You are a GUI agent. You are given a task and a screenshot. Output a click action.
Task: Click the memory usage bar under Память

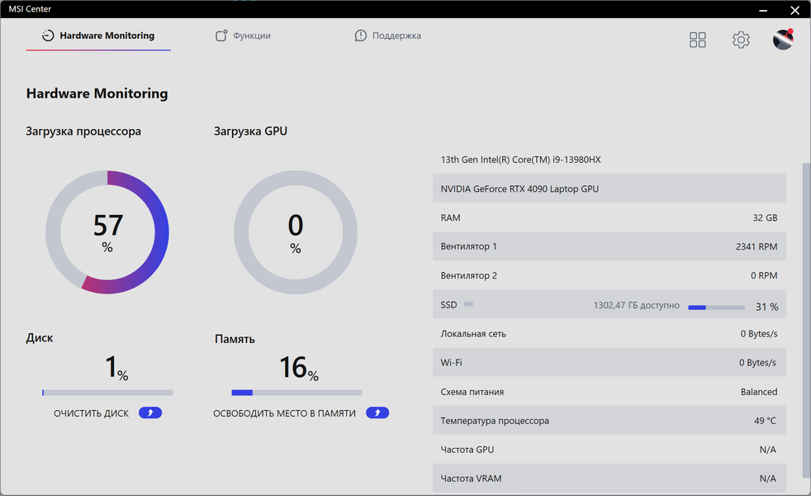pos(296,393)
